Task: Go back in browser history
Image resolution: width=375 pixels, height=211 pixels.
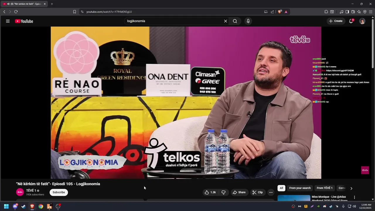Action: click(x=4, y=12)
